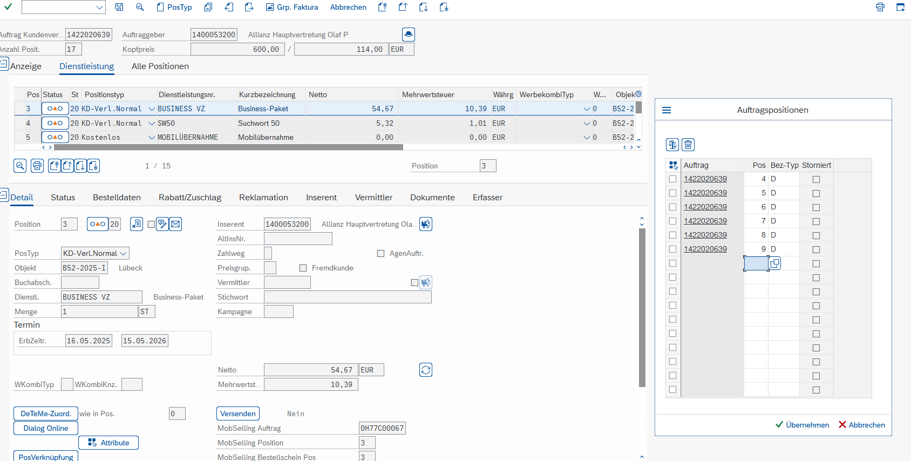Screen dimensions: 911x461
Task: Expand Positionstyp dropdown in MOBILÜBERNAHME row
Action: tap(152, 137)
